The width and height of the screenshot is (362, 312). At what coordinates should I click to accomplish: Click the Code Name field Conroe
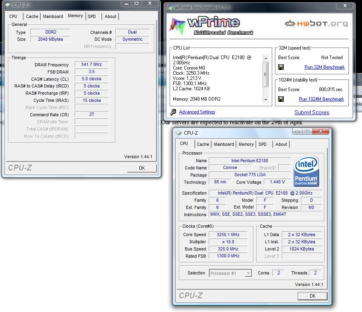click(230, 167)
